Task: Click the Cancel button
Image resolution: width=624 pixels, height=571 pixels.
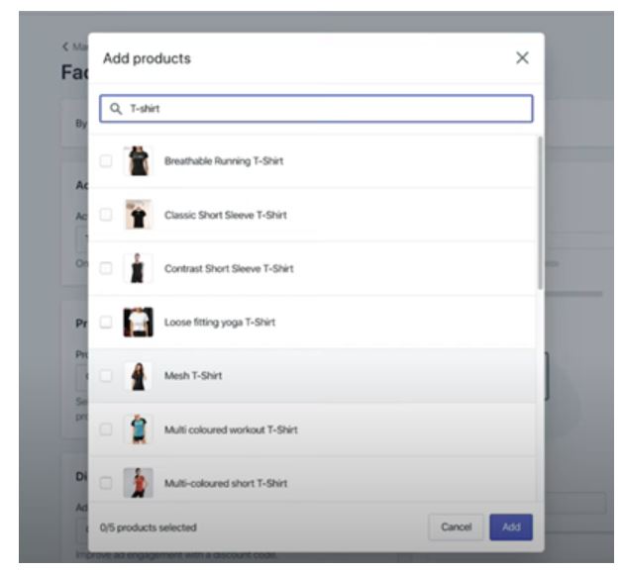Action: [x=456, y=527]
